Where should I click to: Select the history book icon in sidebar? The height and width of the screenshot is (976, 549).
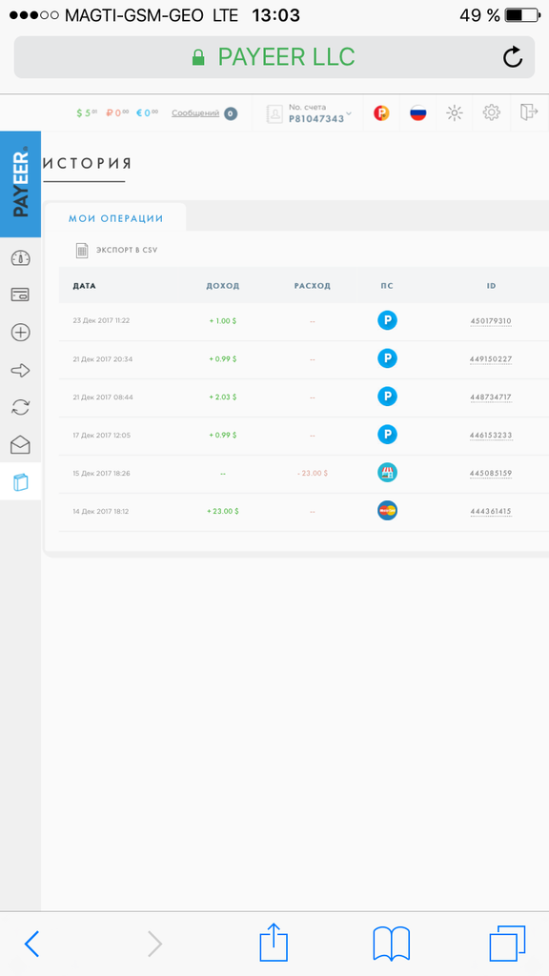tap(21, 481)
